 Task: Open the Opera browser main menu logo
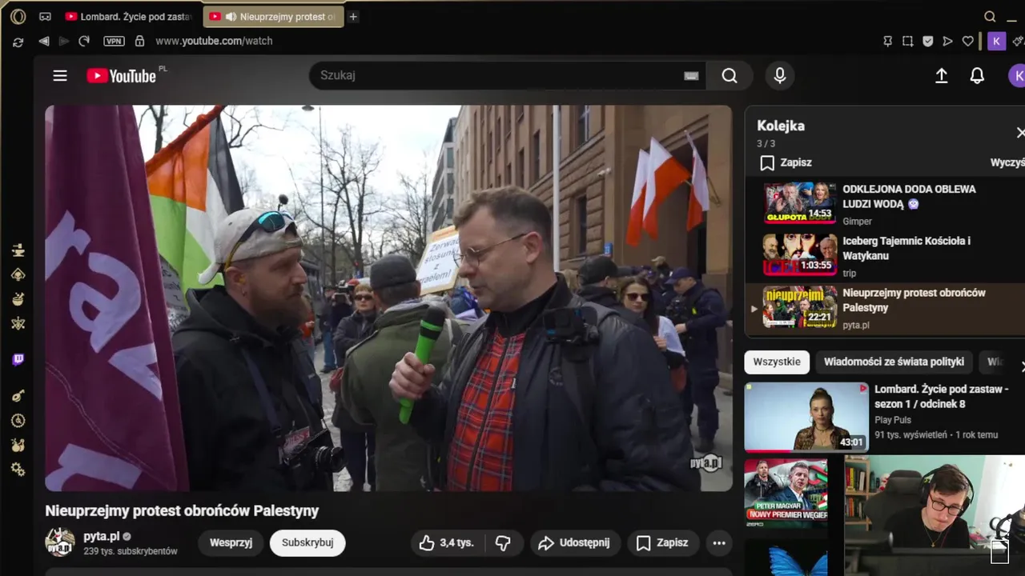coord(18,17)
